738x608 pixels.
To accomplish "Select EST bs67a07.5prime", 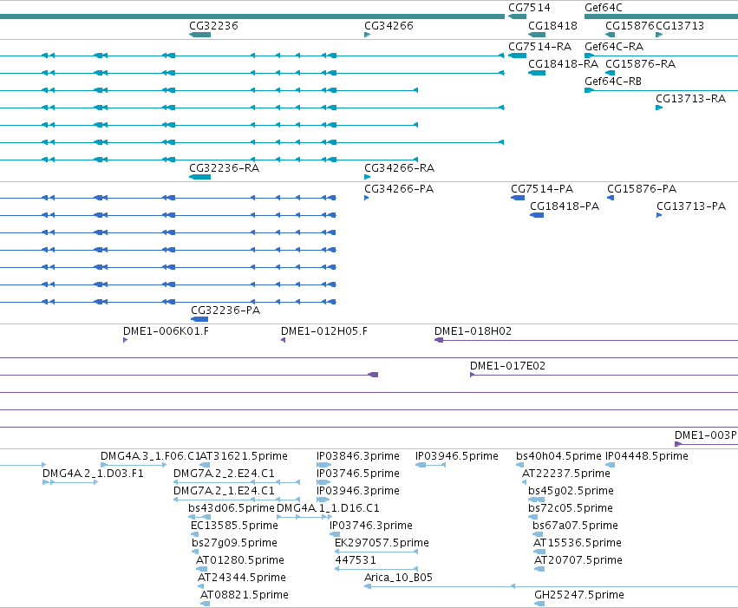I will click(575, 526).
